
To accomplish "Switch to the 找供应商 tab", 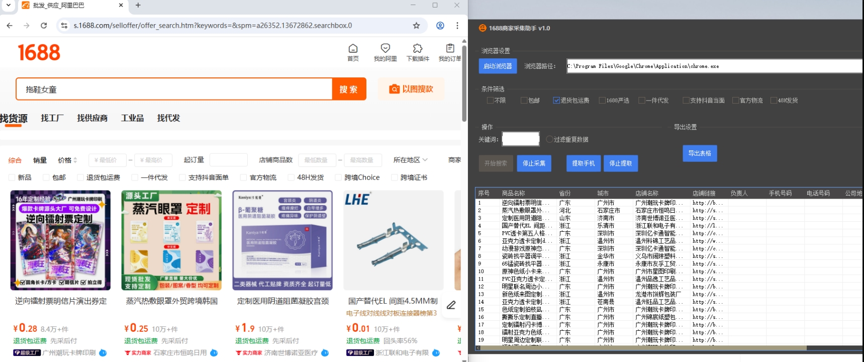I will point(92,118).
